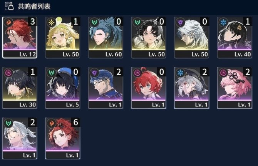Viewport: 258px width, 166px height.
Task: Click the Fusion icon on the Lv. 12 card
Action: point(8,22)
